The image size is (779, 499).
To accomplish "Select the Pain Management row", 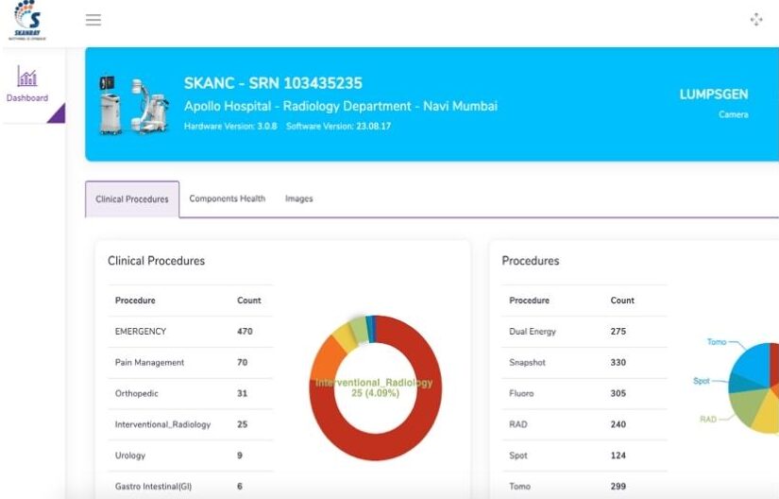I will [x=191, y=362].
